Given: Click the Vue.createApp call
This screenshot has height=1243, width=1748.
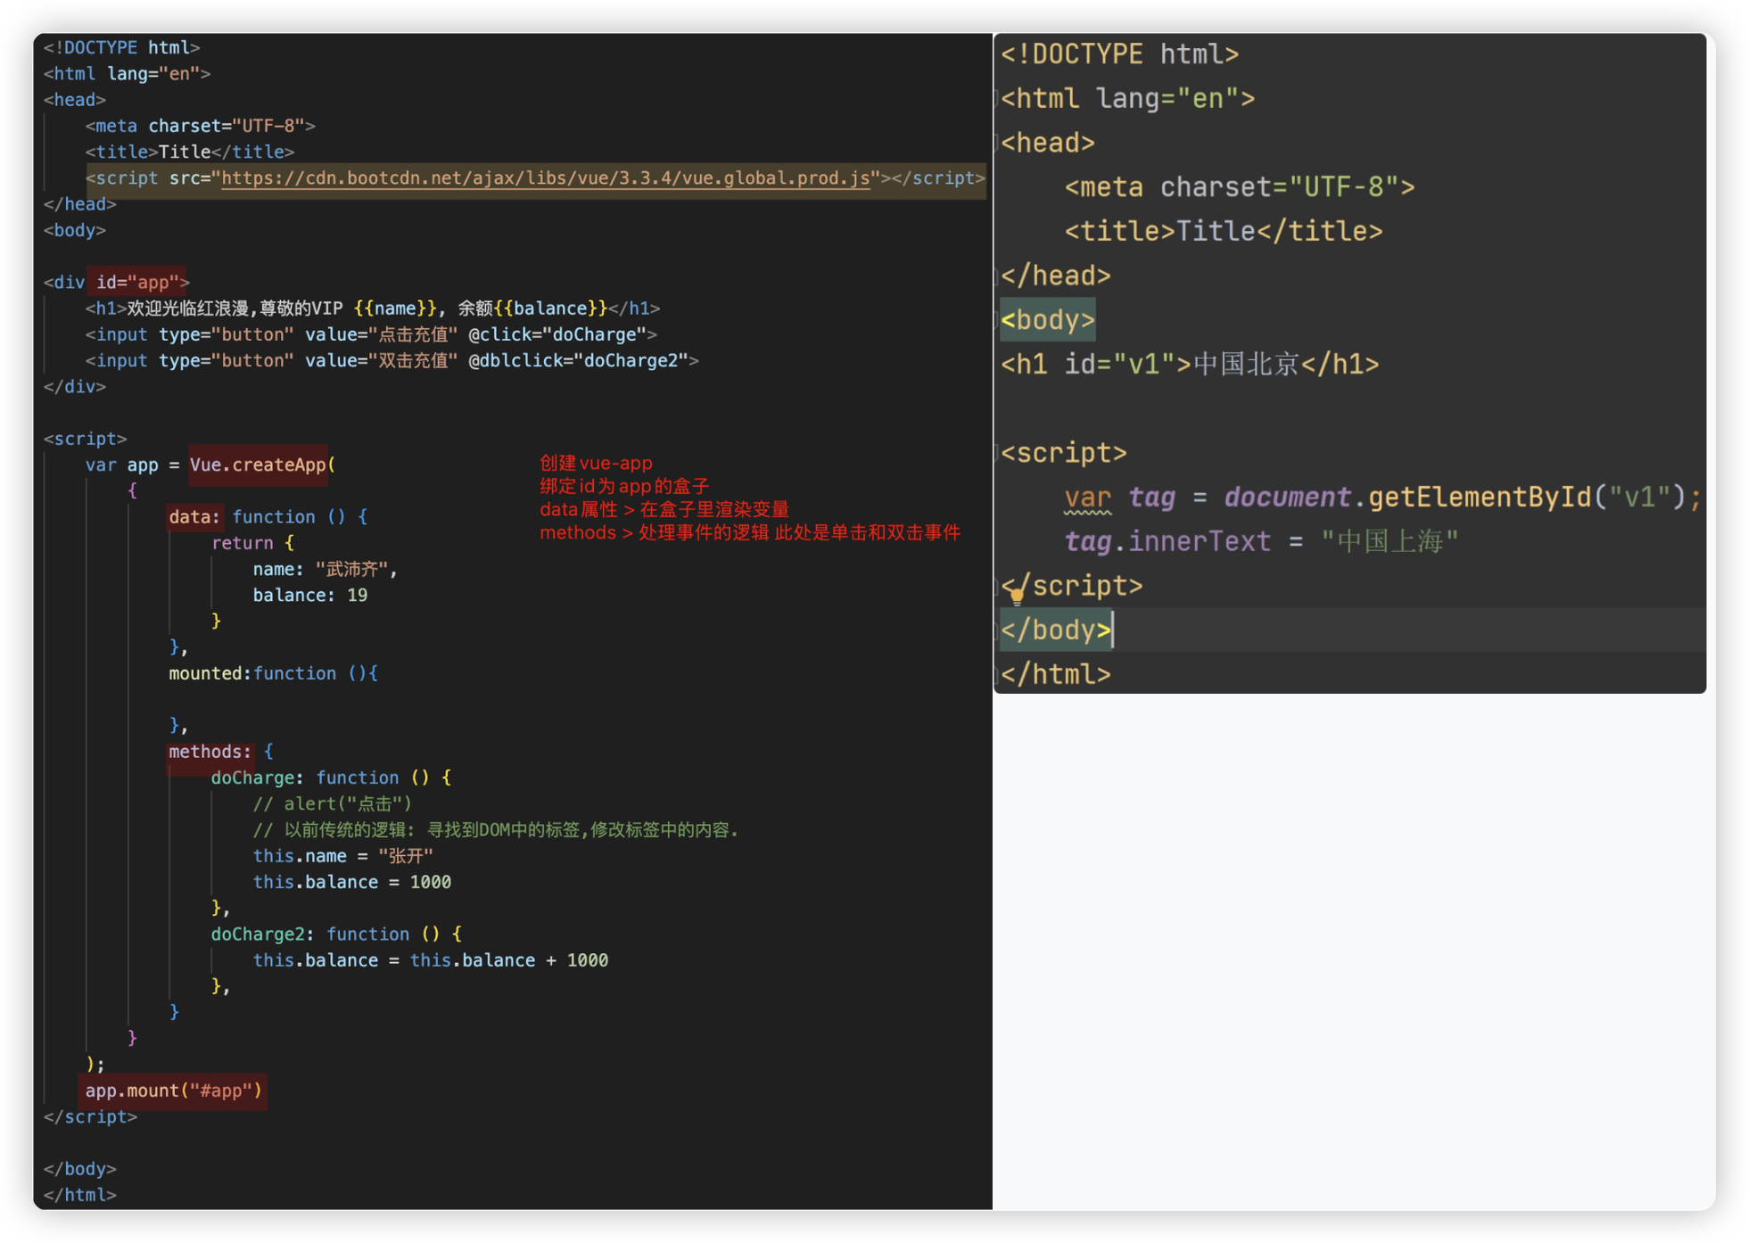Looking at the screenshot, I should tap(259, 465).
